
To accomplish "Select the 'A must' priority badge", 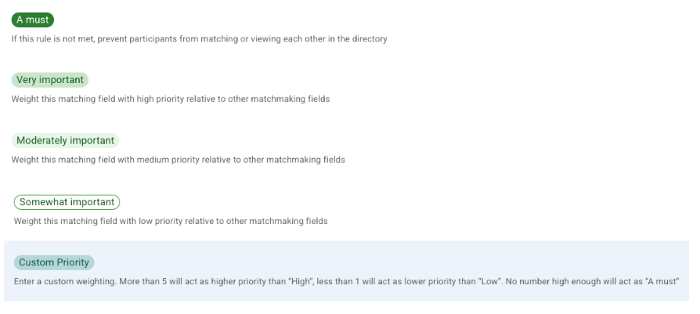I will point(32,20).
